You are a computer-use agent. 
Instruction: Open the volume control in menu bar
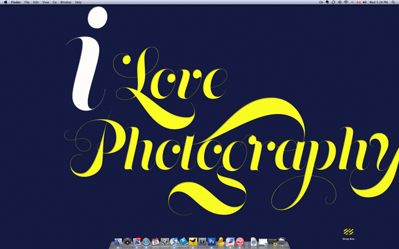point(364,2)
